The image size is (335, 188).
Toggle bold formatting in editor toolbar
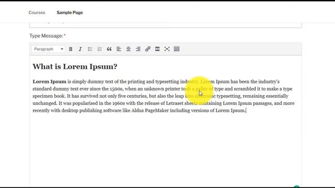(71, 49)
